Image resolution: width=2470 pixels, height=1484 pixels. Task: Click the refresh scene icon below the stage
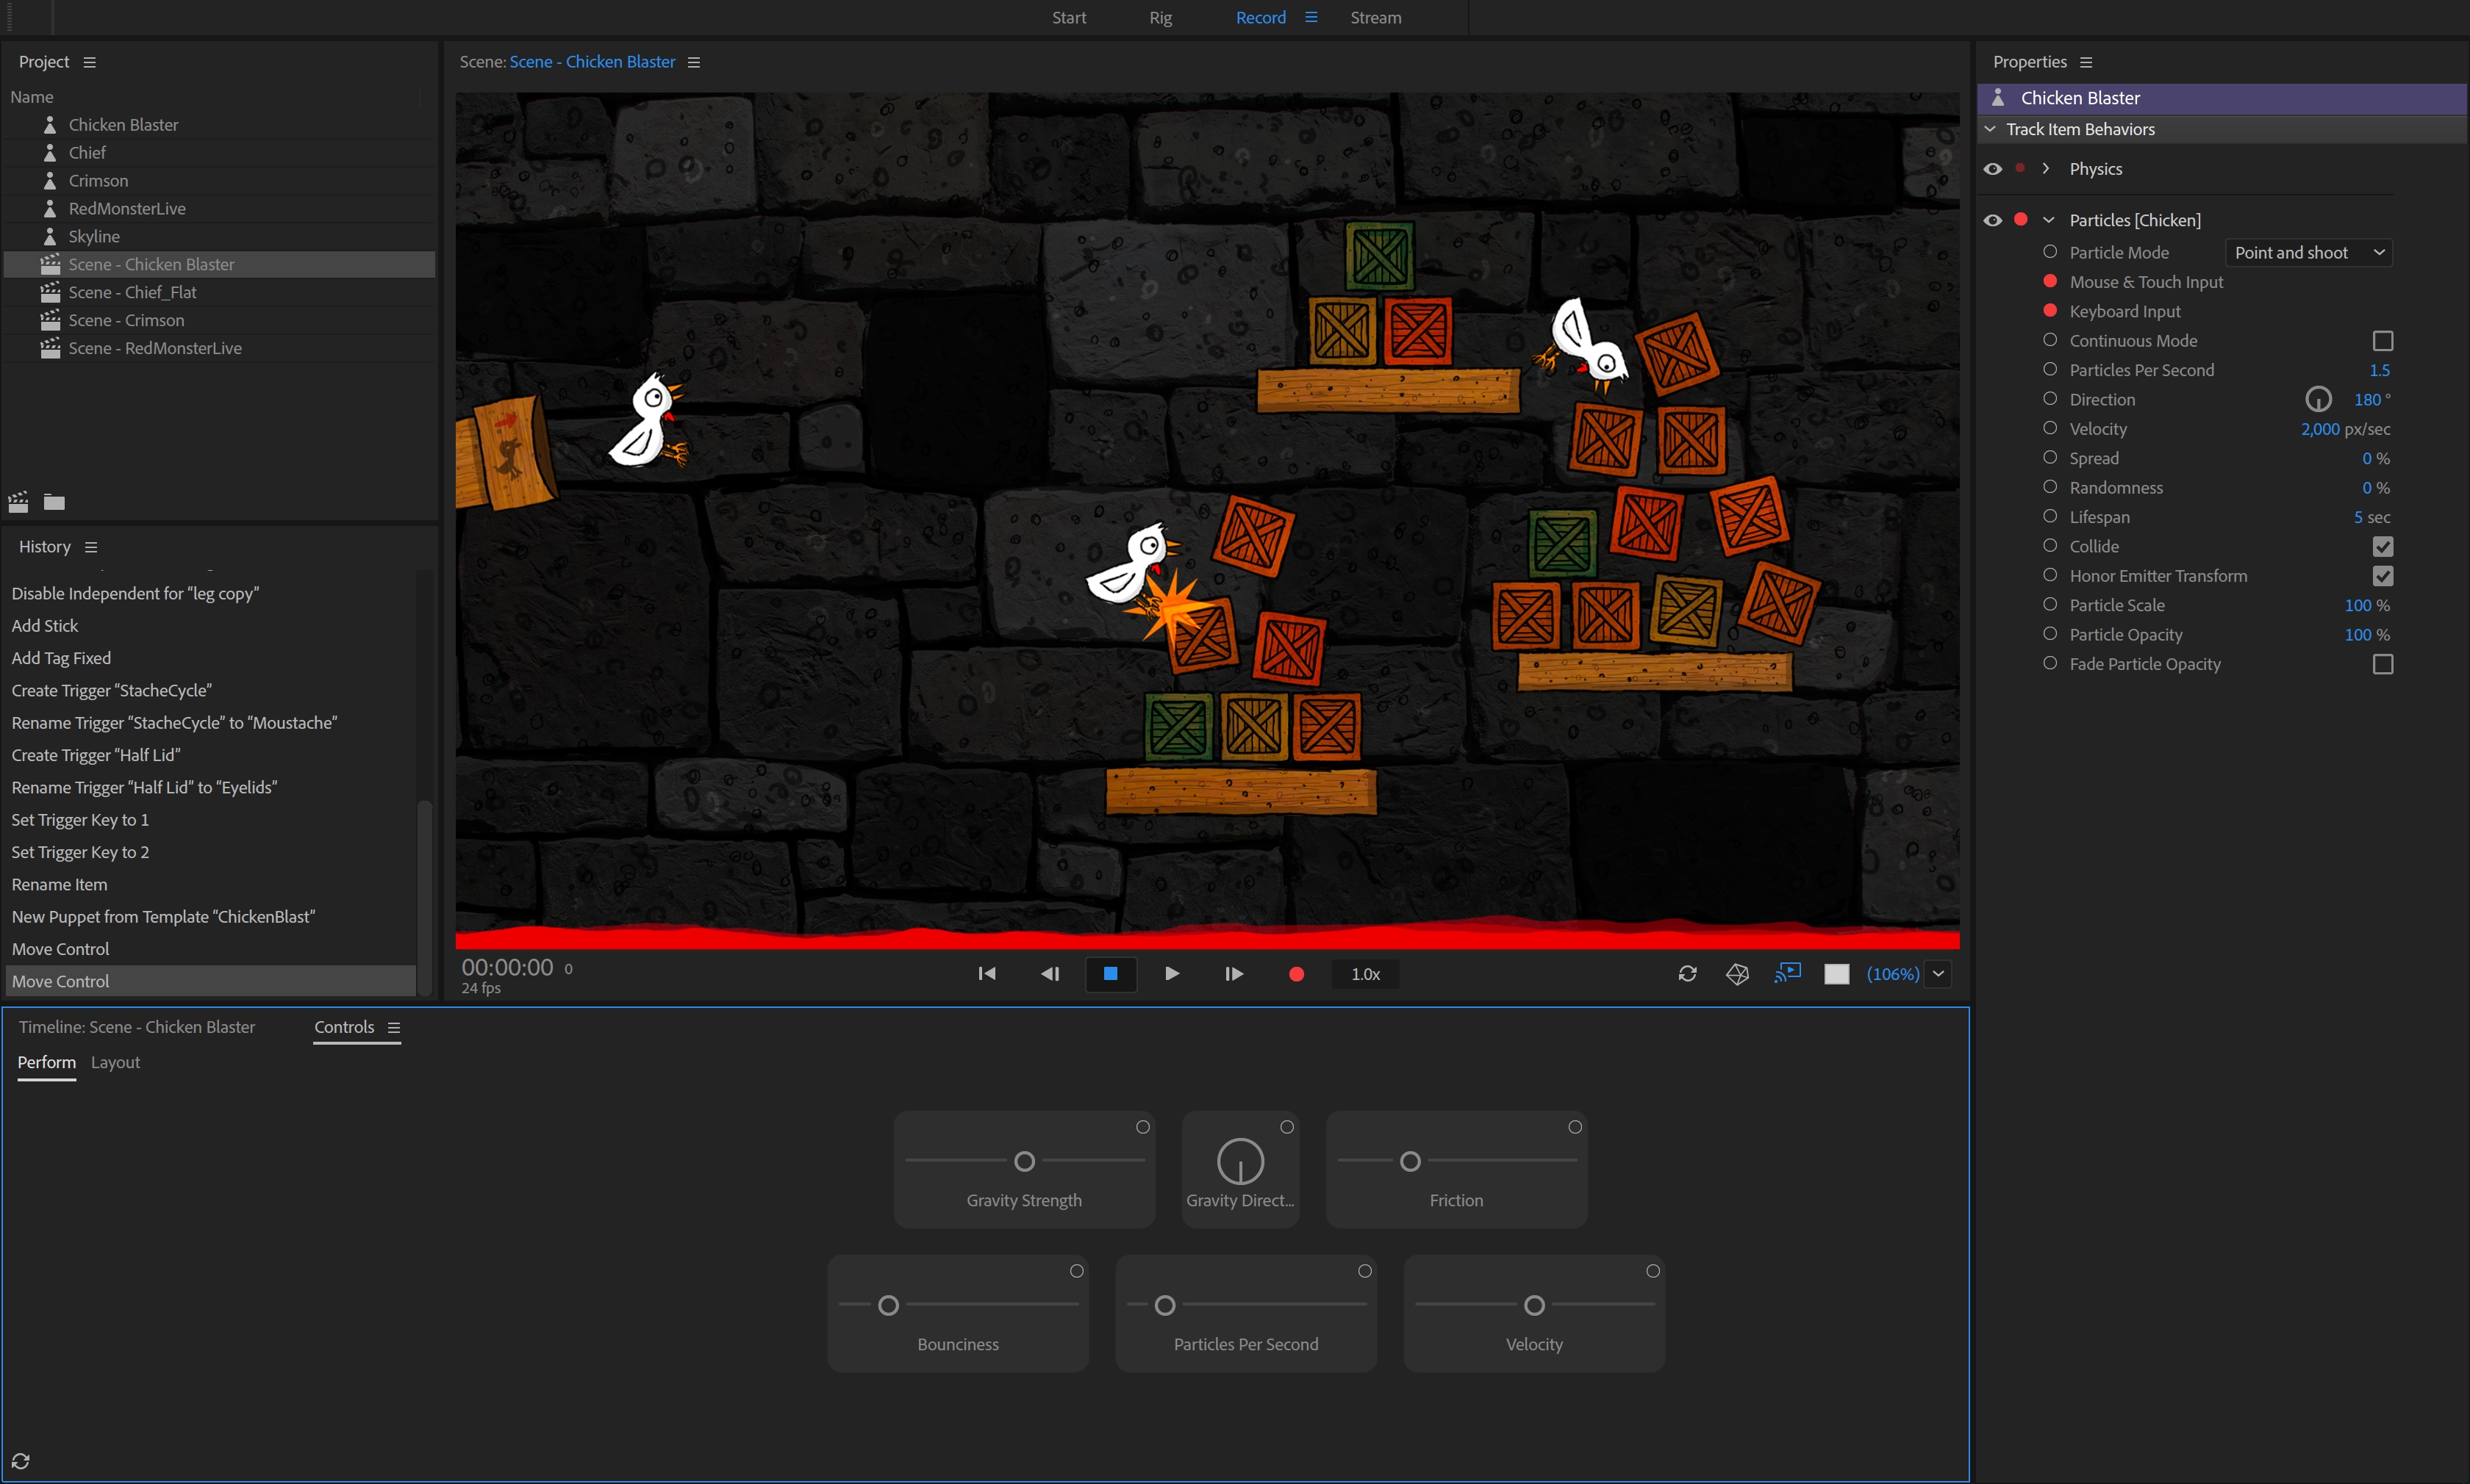tap(1686, 973)
